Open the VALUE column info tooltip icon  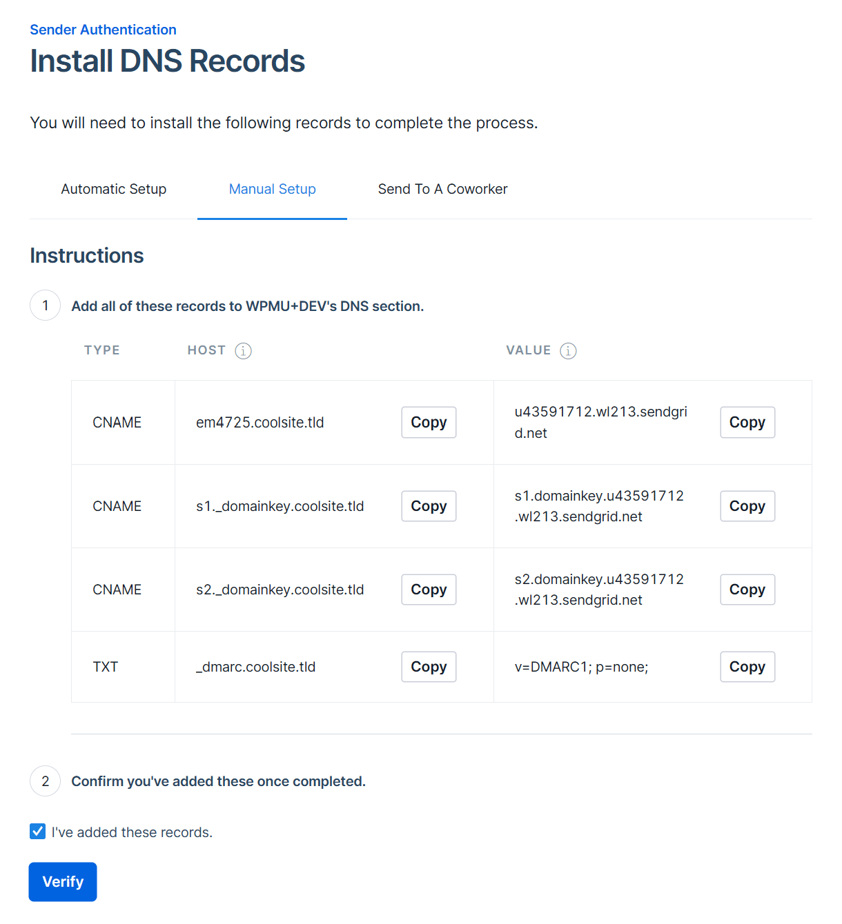pos(568,350)
